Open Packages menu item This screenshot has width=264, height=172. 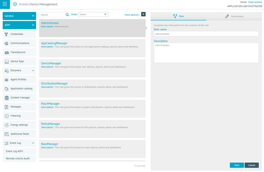19,107
